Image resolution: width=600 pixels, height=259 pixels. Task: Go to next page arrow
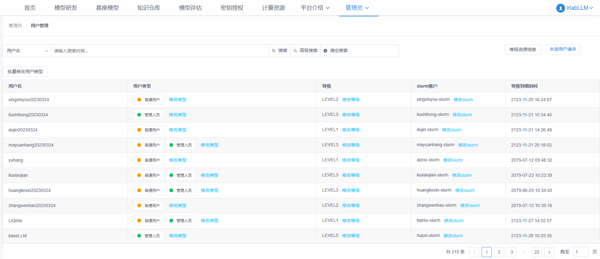pos(549,252)
